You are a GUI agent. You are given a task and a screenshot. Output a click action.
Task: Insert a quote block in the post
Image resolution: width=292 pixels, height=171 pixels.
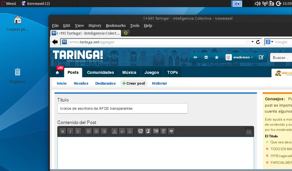171,131
